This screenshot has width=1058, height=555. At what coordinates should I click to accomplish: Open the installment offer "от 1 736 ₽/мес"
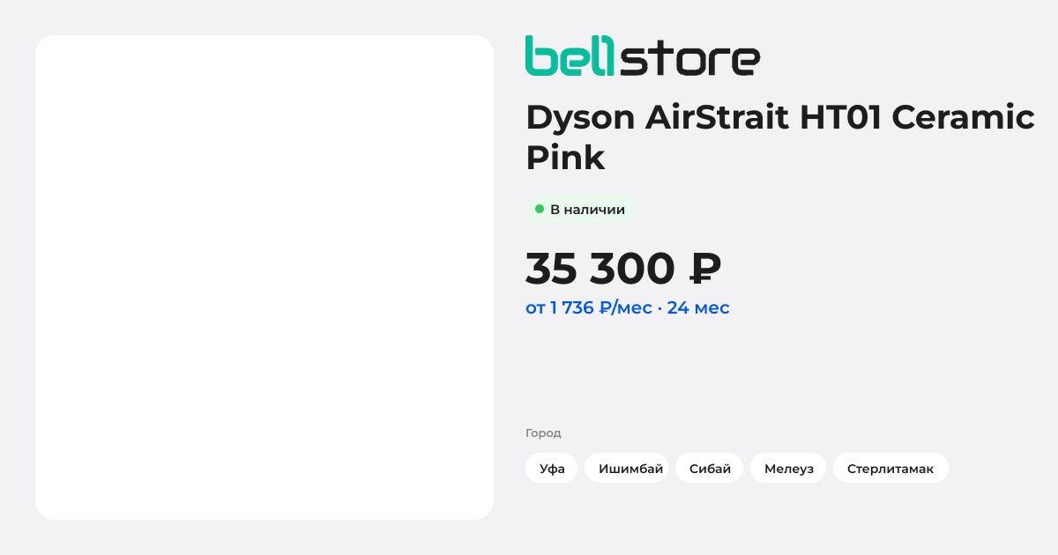(589, 308)
